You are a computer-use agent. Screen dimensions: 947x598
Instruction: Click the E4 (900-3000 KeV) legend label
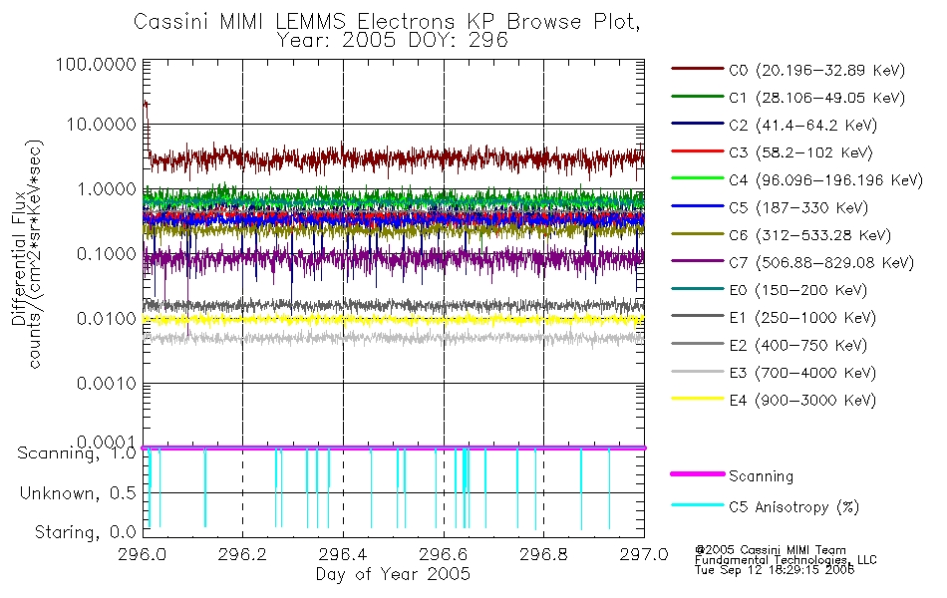pyautogui.click(x=802, y=401)
